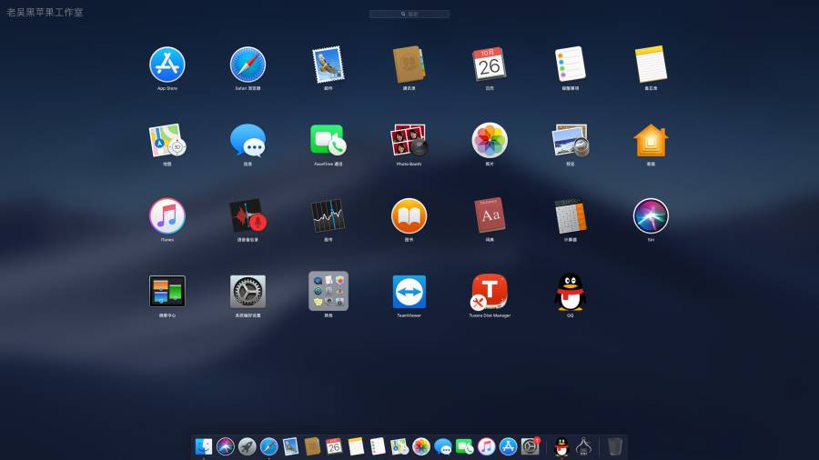Open iTunes from the Dock
The width and height of the screenshot is (819, 460).
pyautogui.click(x=486, y=446)
